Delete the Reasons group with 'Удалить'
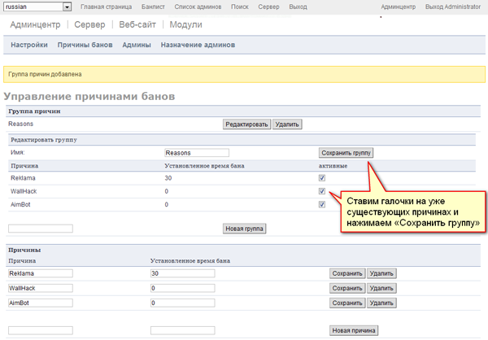Screen dimensions: 488x340 point(287,124)
